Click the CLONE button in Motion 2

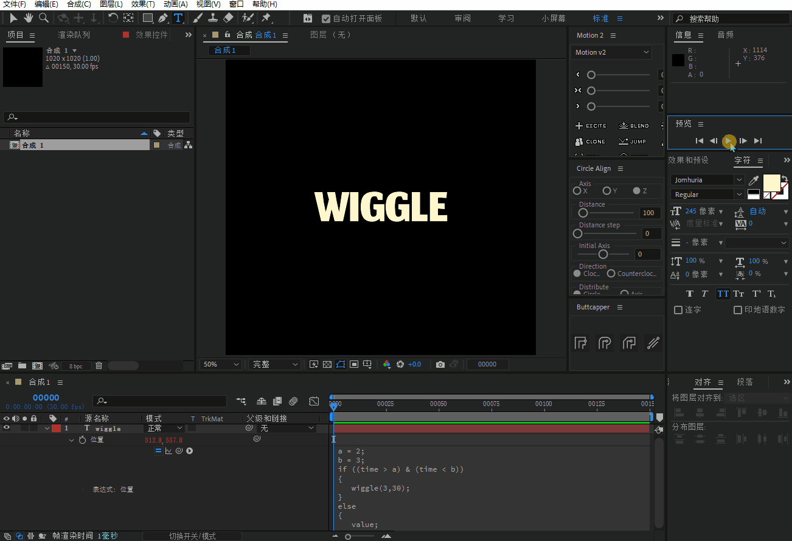[x=590, y=142]
